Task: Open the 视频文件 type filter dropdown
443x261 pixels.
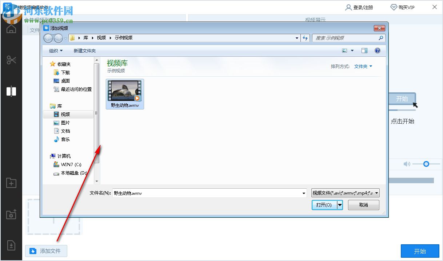Action: coord(346,193)
